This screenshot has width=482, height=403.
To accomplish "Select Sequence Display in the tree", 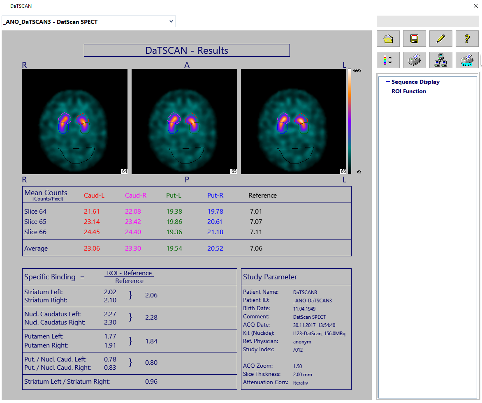I will 415,82.
